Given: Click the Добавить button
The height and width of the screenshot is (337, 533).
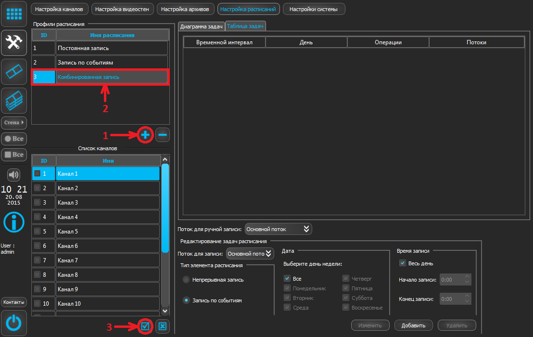Looking at the screenshot, I should pyautogui.click(x=413, y=325).
